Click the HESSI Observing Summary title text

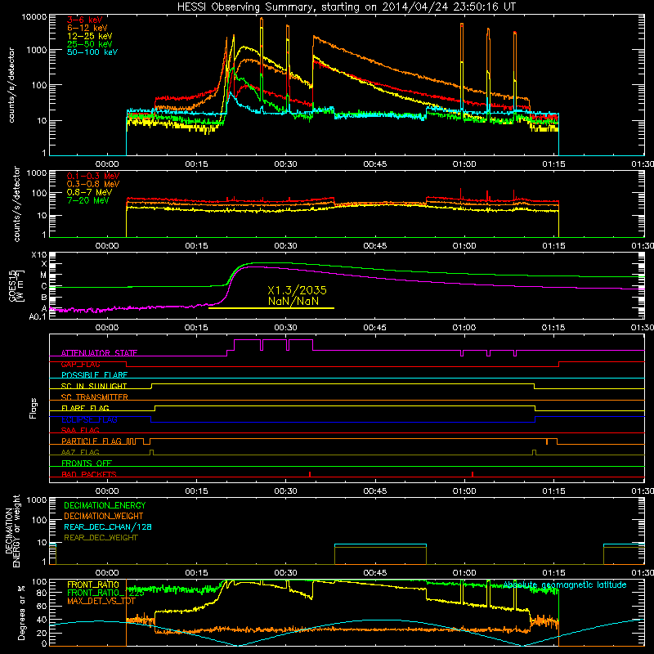[x=346, y=7]
